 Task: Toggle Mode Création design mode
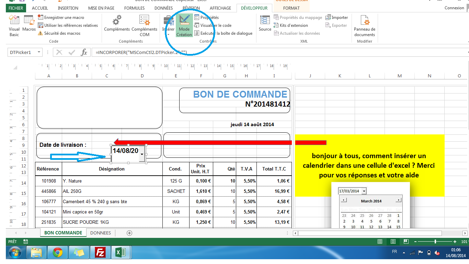(184, 26)
